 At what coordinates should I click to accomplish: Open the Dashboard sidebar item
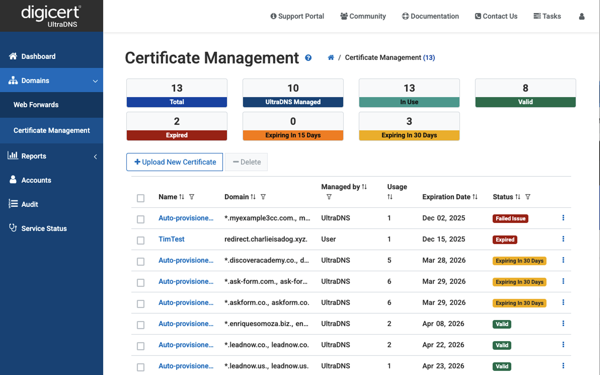[x=52, y=56]
